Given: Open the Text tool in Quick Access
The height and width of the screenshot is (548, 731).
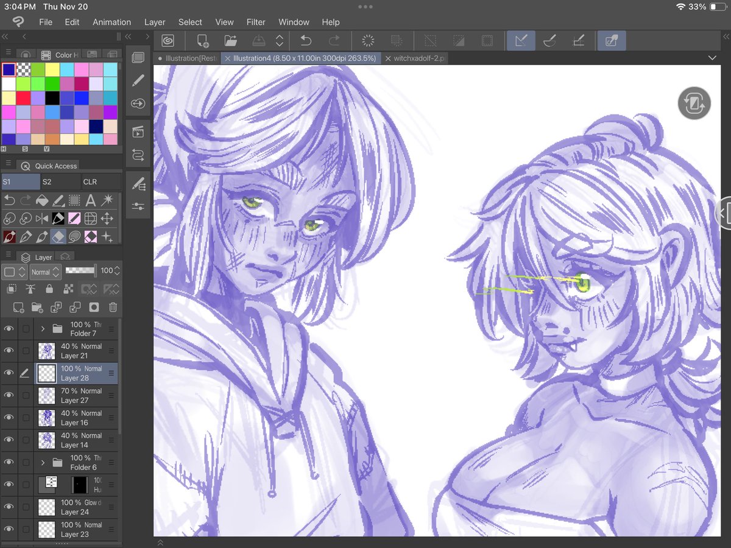Looking at the screenshot, I should click(90, 200).
